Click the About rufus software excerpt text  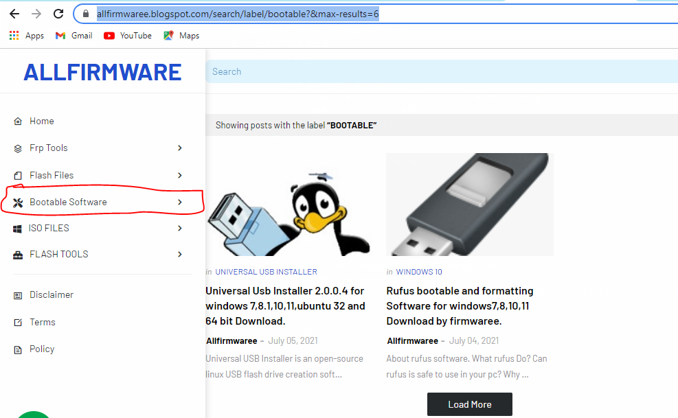point(466,367)
